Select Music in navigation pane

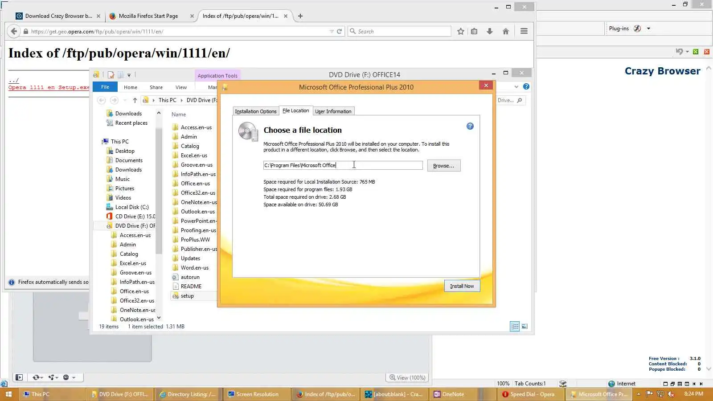[122, 179]
